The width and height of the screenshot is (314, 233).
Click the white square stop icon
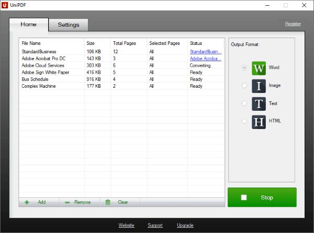coord(244,197)
